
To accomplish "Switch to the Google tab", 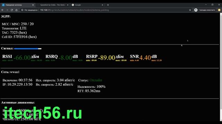I will tap(87, 5).
